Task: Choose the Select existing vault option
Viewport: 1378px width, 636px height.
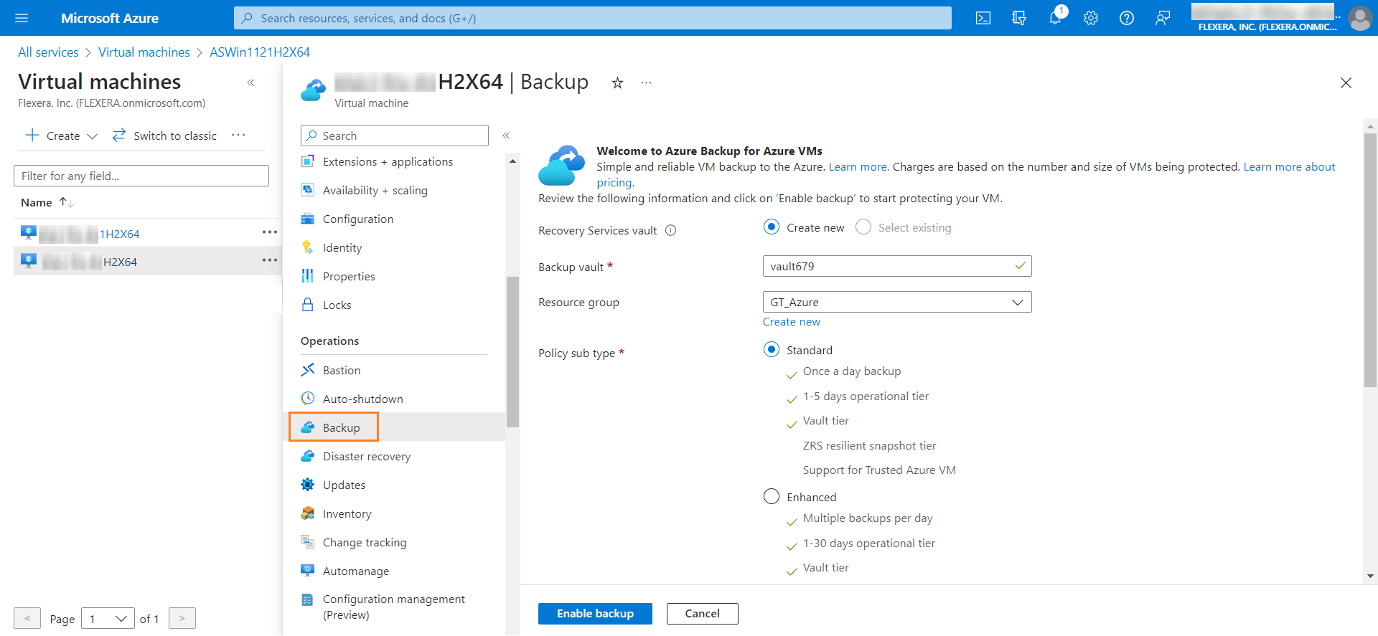Action: (x=863, y=227)
